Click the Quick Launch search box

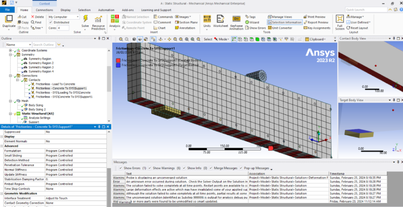click(366, 10)
